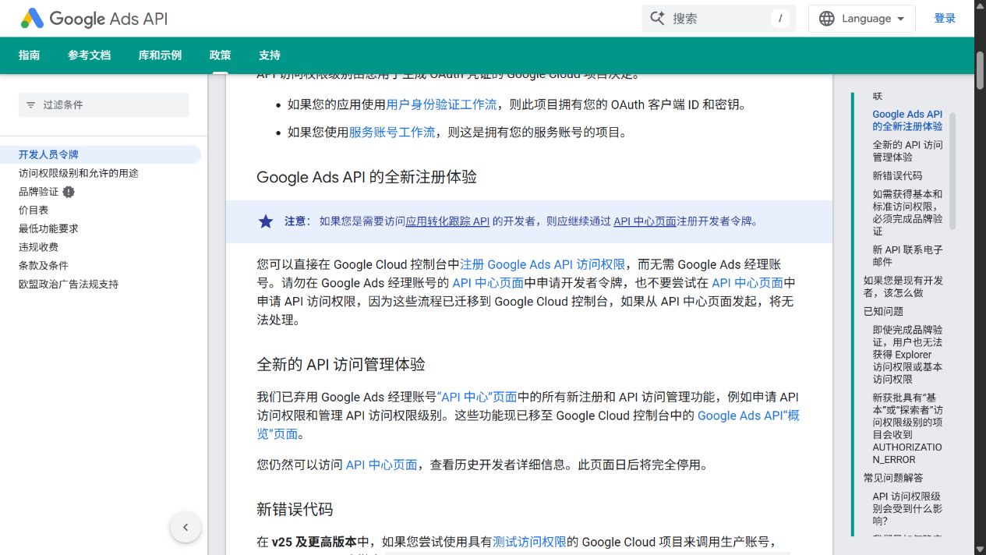
Task: Open the 库和示例 tab
Action: [x=160, y=55]
